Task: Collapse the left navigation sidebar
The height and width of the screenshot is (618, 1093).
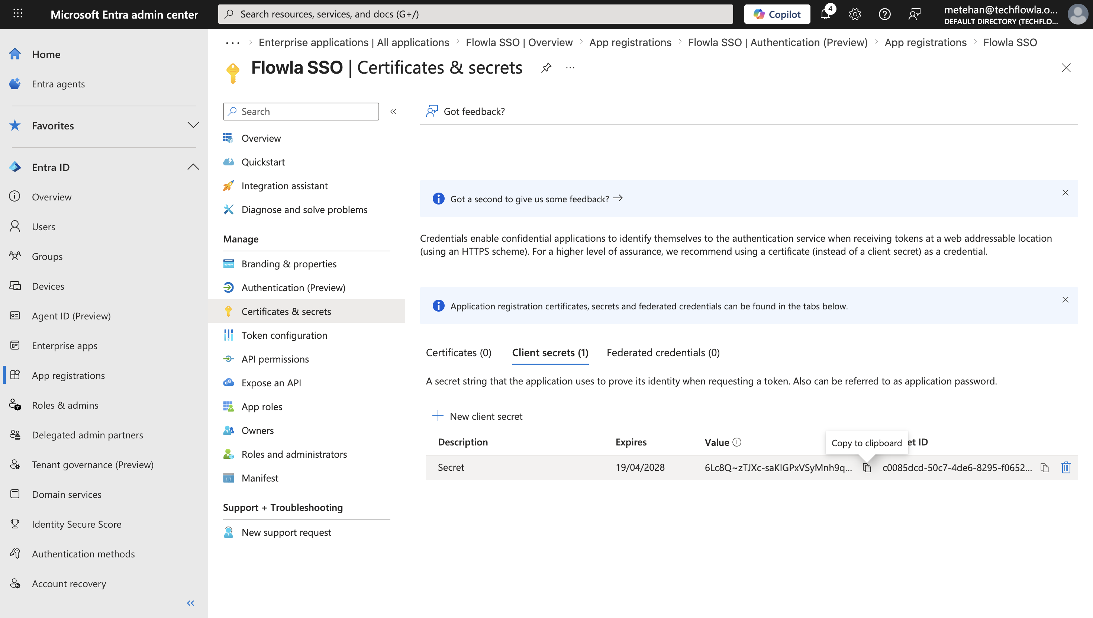Action: (190, 603)
